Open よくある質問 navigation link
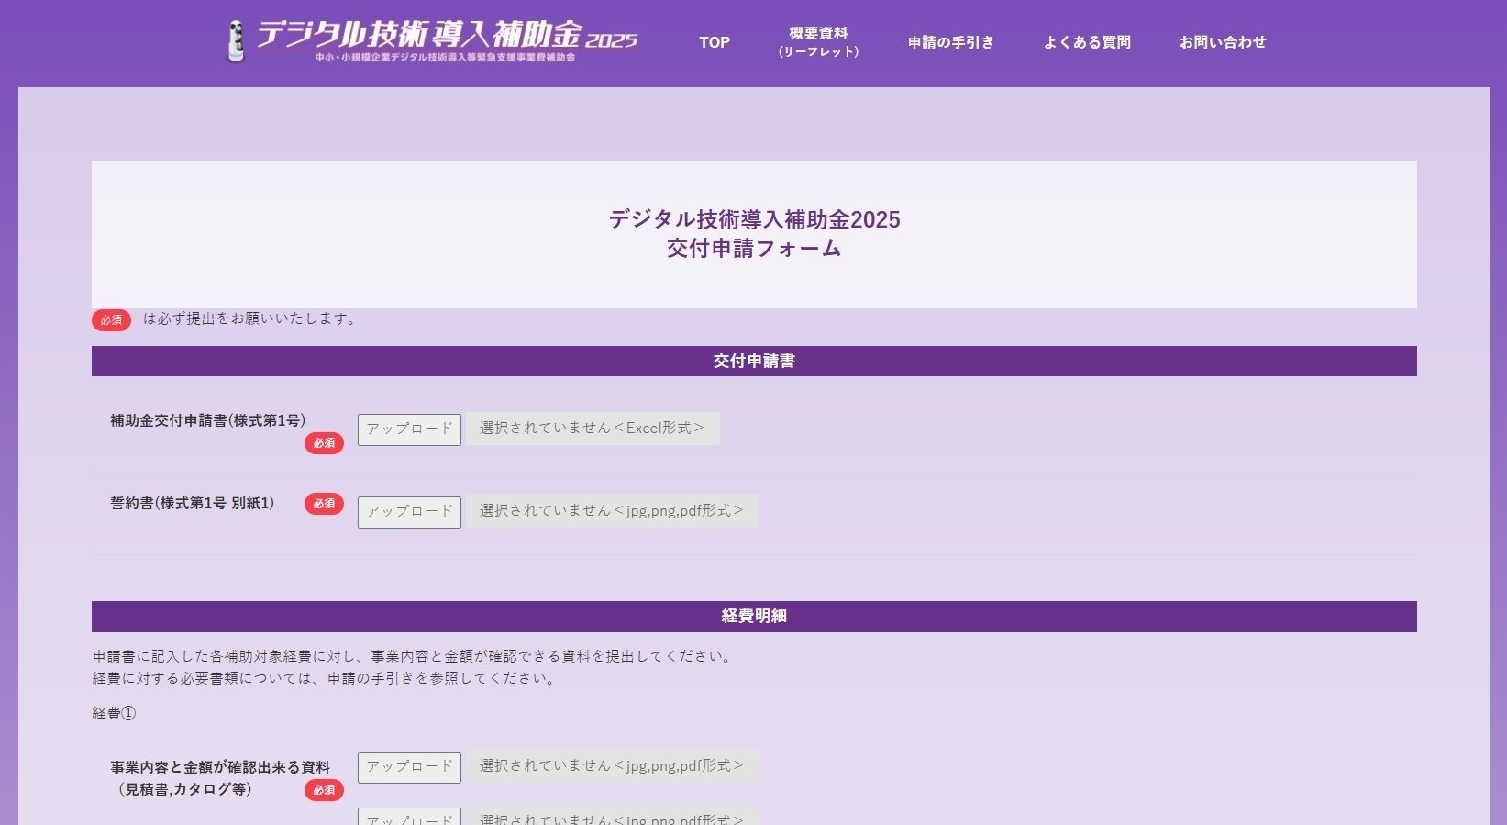Image resolution: width=1507 pixels, height=825 pixels. pyautogui.click(x=1087, y=42)
